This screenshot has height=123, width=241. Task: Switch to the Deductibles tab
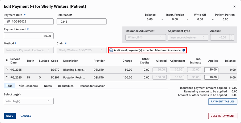coord(66,86)
